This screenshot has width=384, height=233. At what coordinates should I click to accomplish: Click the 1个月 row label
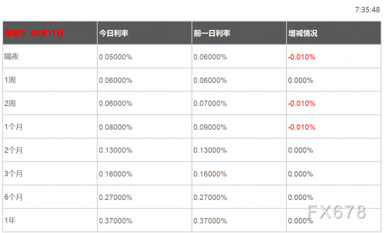pyautogui.click(x=13, y=127)
